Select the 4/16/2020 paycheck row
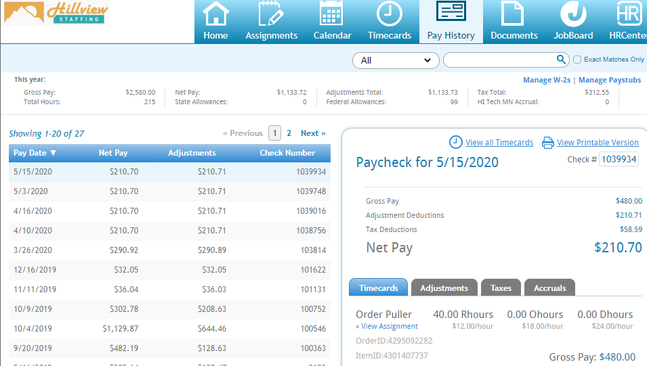The image size is (647, 366). (x=169, y=211)
